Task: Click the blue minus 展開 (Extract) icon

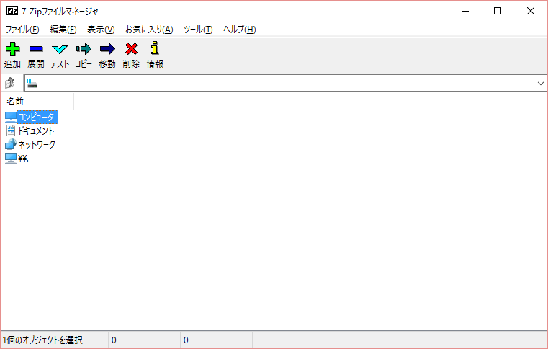Action: coord(36,49)
